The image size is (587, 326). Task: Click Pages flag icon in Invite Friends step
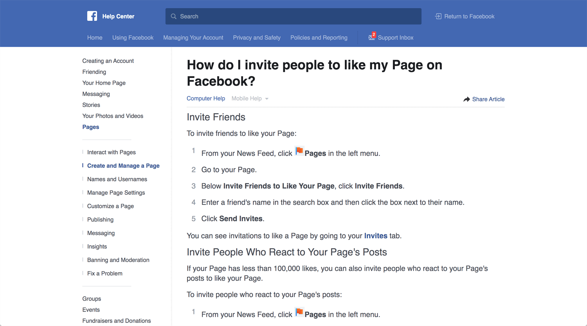(x=299, y=151)
